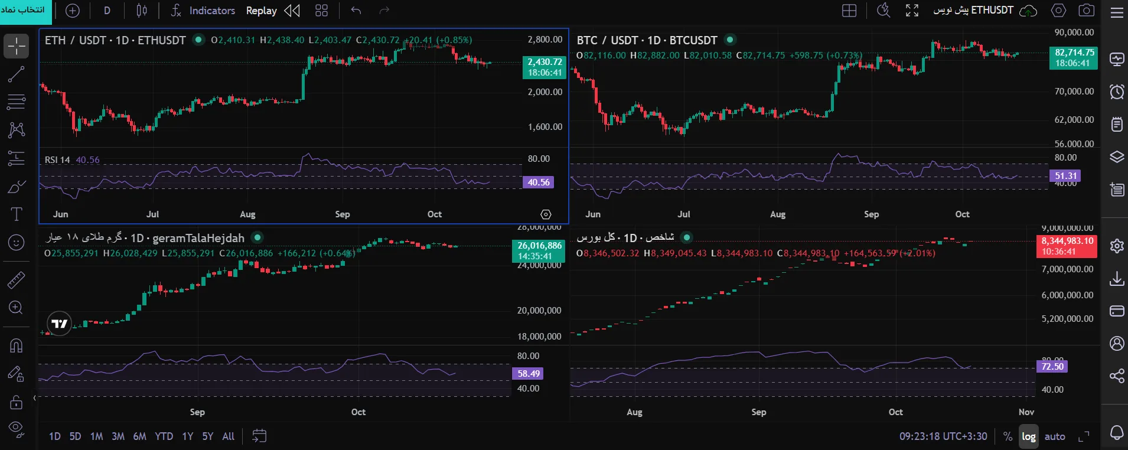Open the candlestick chart style dropdown

point(142,11)
